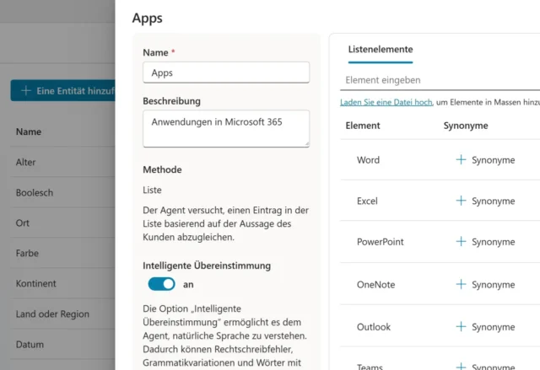Image resolution: width=540 pixels, height=370 pixels.
Task: Click the plus icon for Excel synonyms
Action: pos(461,201)
